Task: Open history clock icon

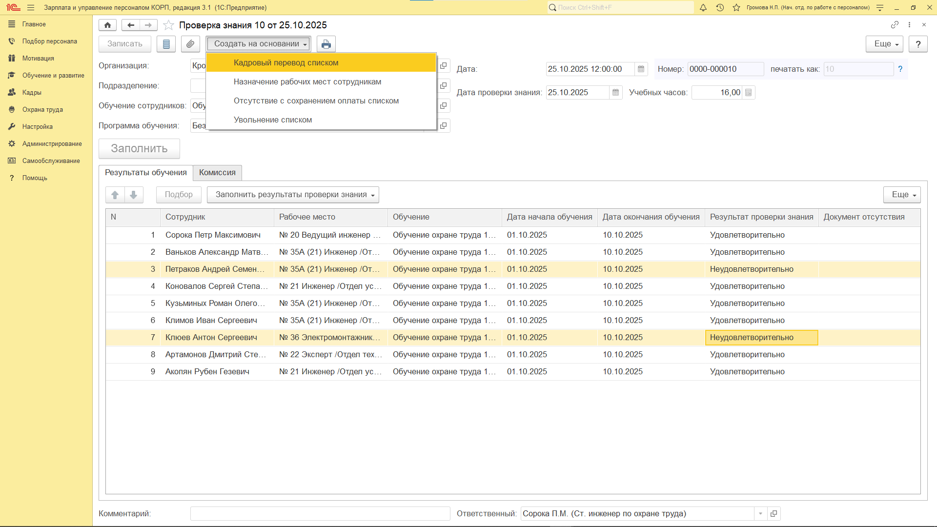Action: coord(720,7)
